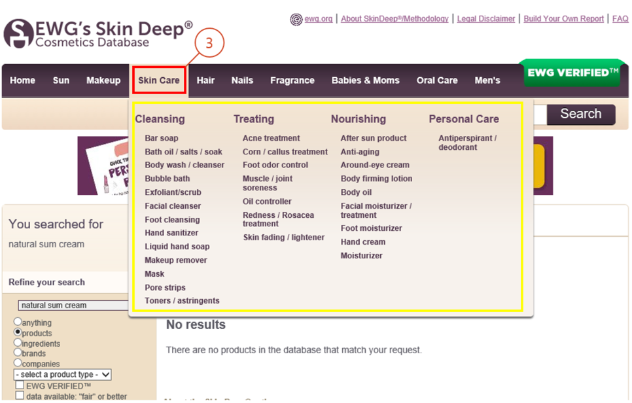Go to the Home menu item
This screenshot has height=403, width=632.
coord(22,80)
